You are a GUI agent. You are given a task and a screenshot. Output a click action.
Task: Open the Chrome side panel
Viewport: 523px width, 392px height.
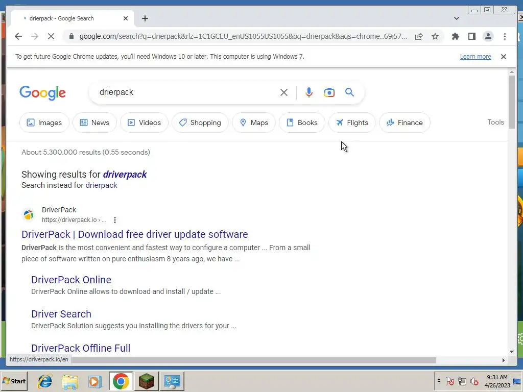[471, 36]
